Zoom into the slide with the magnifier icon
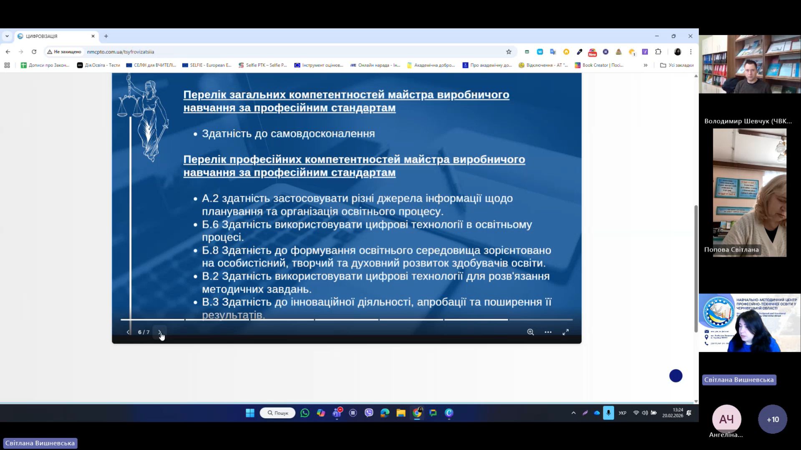 point(530,332)
